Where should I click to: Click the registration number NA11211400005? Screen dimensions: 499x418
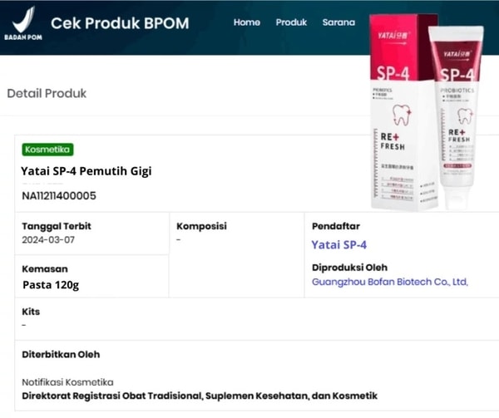click(58, 196)
